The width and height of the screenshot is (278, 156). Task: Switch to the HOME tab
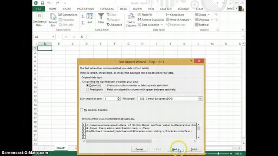[53, 9]
